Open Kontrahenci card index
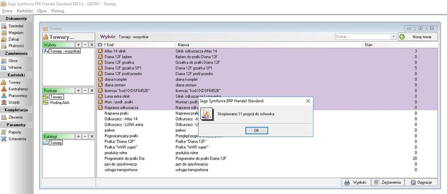Screen dimensions: 447x194 point(14,89)
